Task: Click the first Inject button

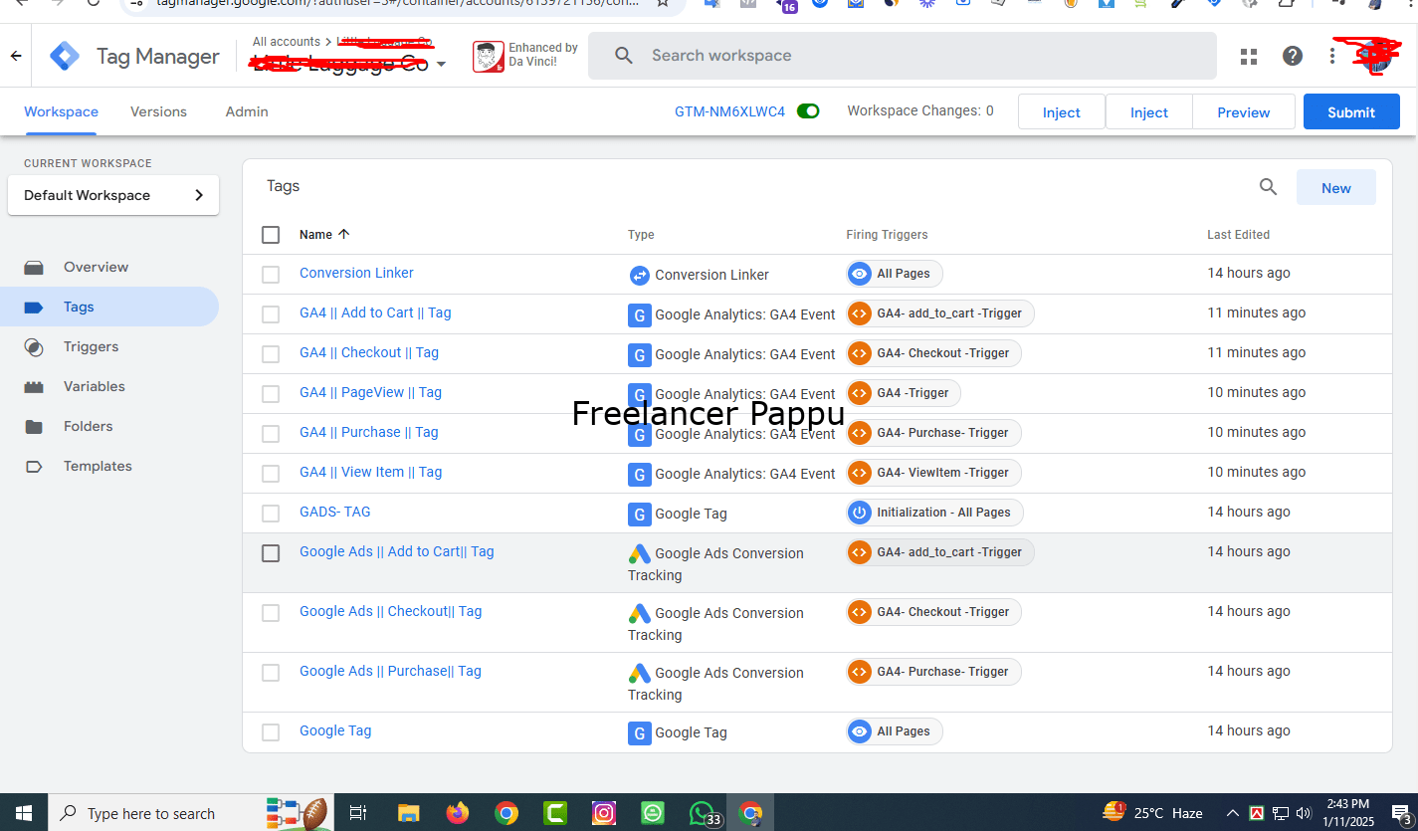Action: pyautogui.click(x=1062, y=112)
